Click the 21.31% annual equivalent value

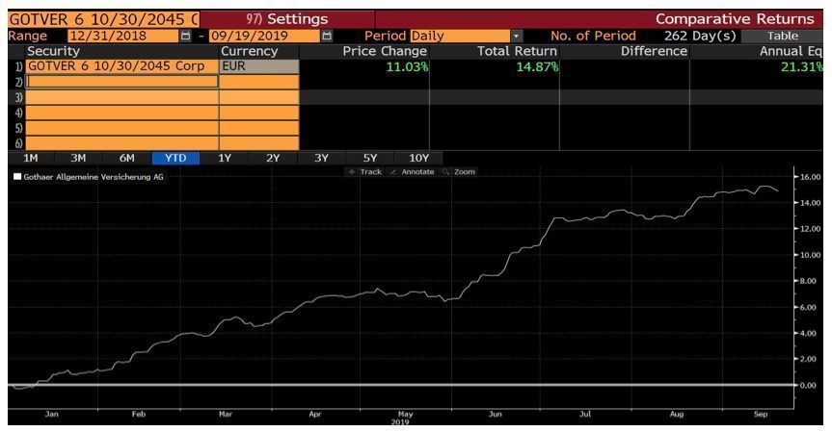tap(802, 66)
